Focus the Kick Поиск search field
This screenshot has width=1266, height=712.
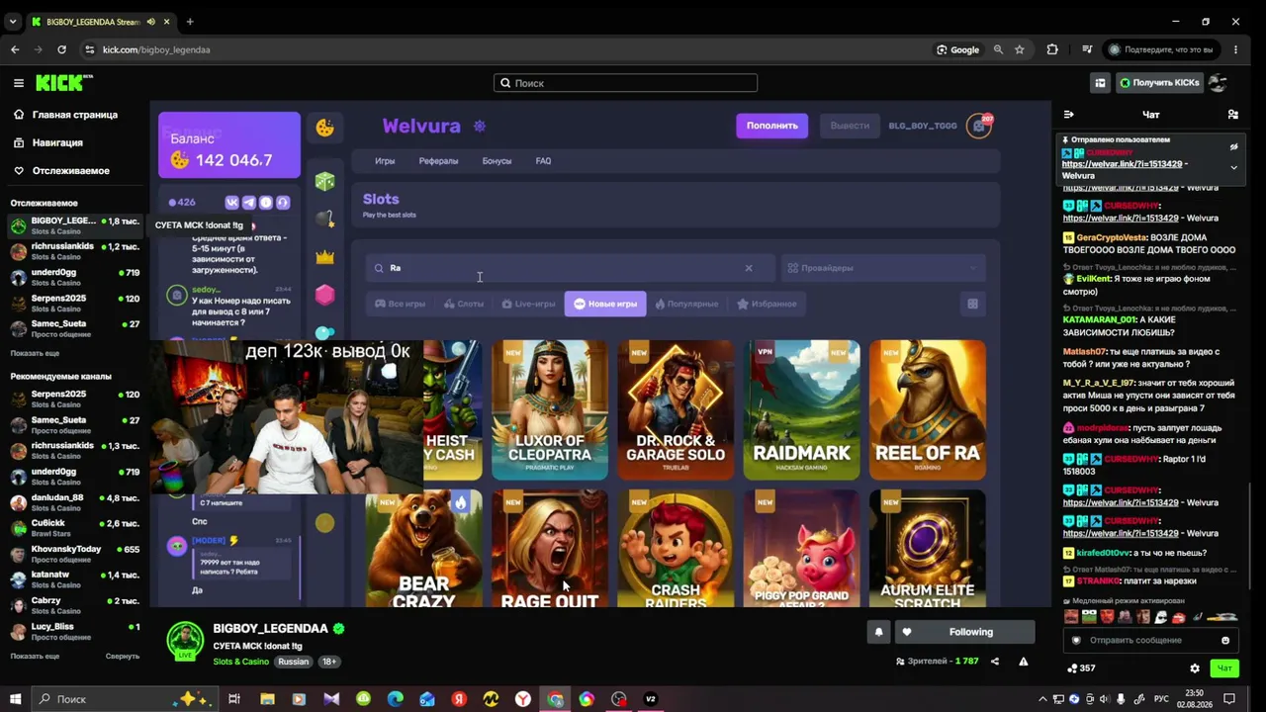tap(626, 83)
